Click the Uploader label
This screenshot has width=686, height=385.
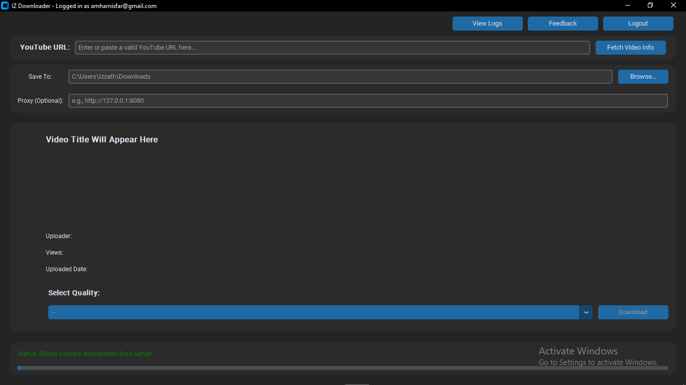click(58, 236)
